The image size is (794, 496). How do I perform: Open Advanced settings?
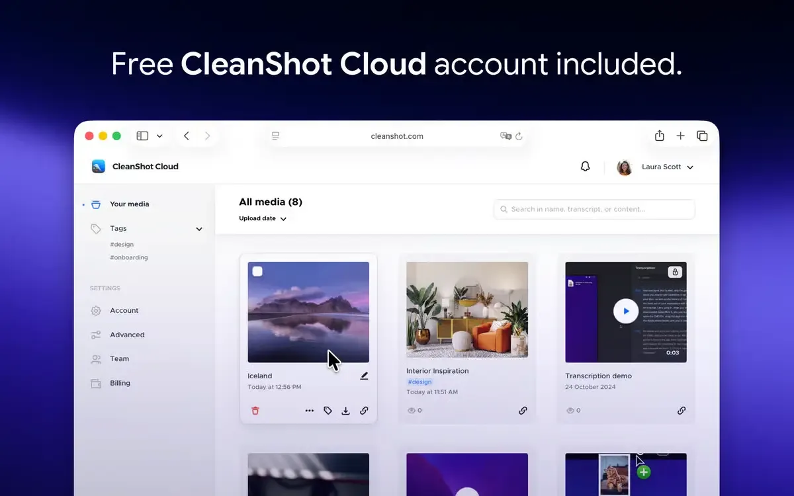[118, 335]
